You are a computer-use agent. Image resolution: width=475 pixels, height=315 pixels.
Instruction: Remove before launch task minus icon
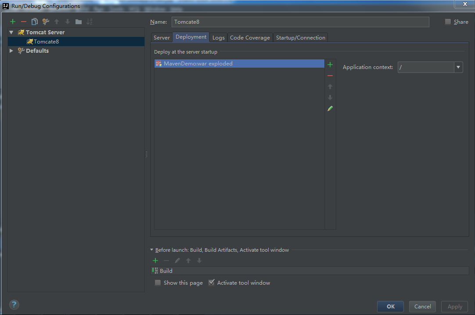click(166, 261)
